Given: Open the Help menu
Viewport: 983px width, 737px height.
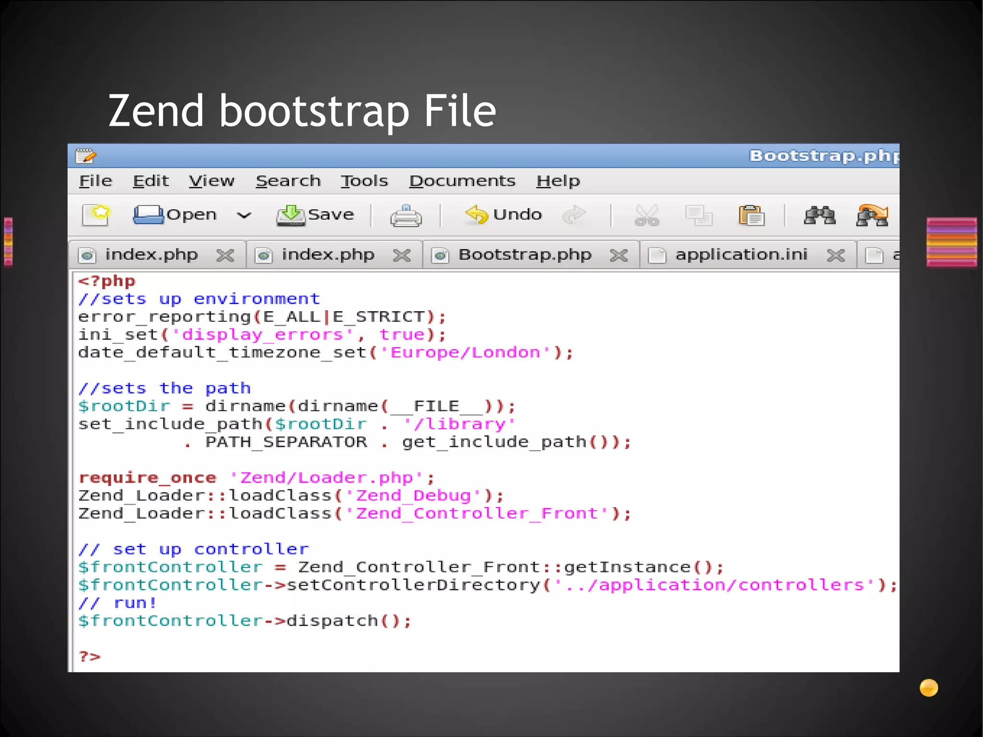Looking at the screenshot, I should click(558, 181).
